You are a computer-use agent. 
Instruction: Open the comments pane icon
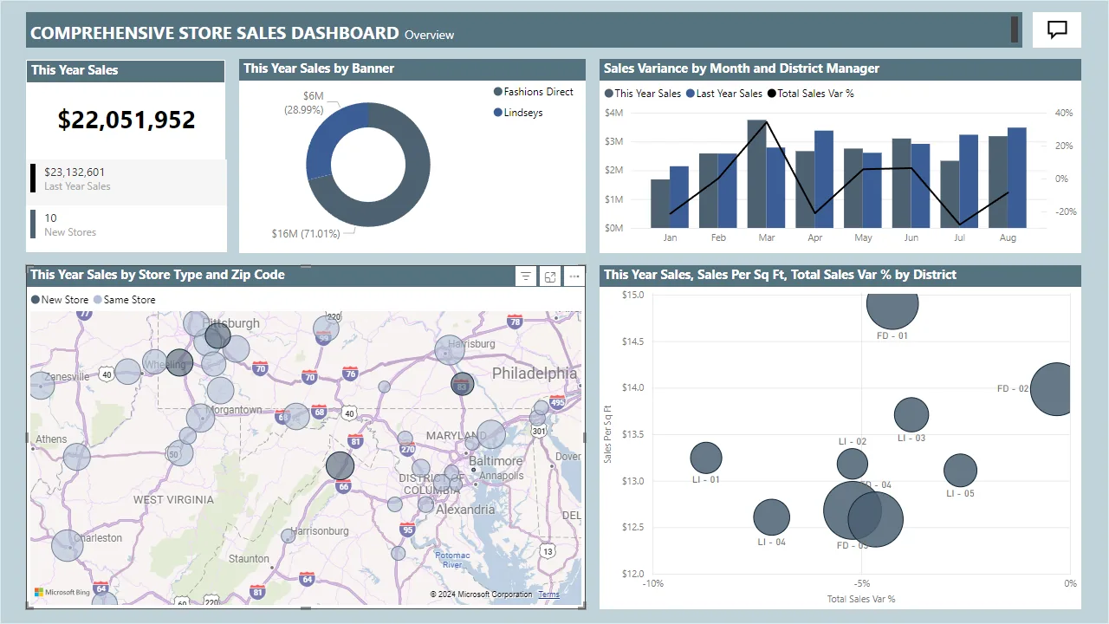(x=1057, y=29)
